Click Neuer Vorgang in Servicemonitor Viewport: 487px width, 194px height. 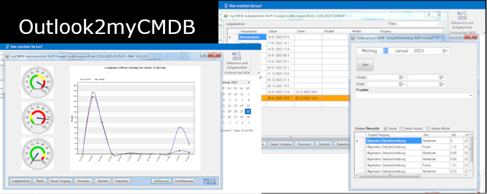point(60,181)
